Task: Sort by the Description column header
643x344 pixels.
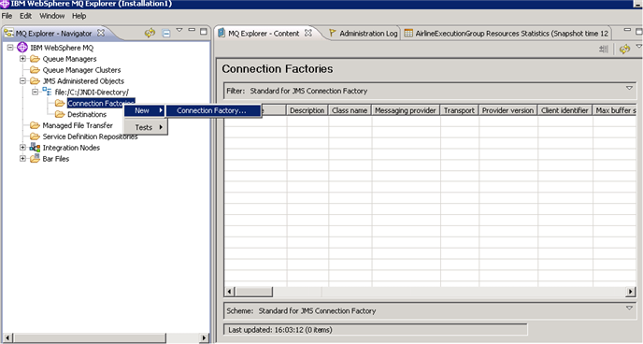Action: click(307, 110)
